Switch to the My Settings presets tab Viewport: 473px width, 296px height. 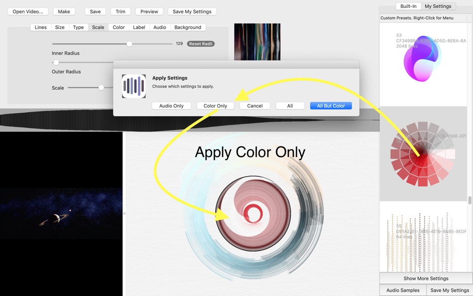coord(438,6)
